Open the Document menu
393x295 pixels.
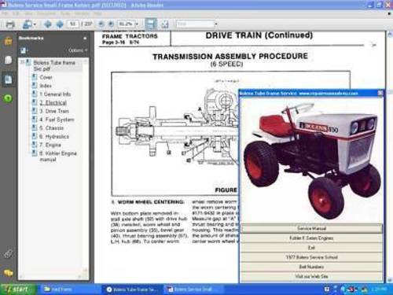coord(46,13)
